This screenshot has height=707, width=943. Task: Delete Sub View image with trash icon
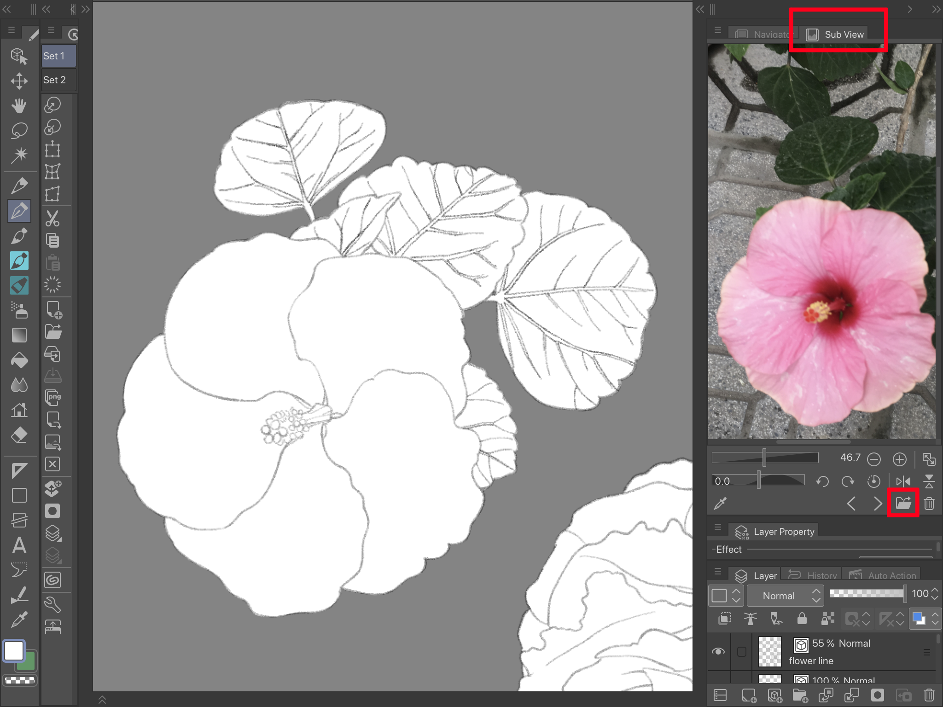point(929,503)
